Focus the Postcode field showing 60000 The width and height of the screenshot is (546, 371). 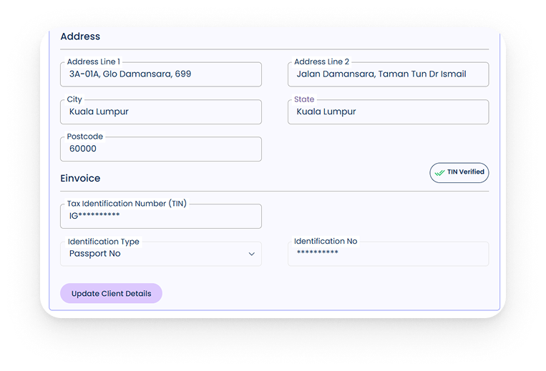(x=161, y=149)
